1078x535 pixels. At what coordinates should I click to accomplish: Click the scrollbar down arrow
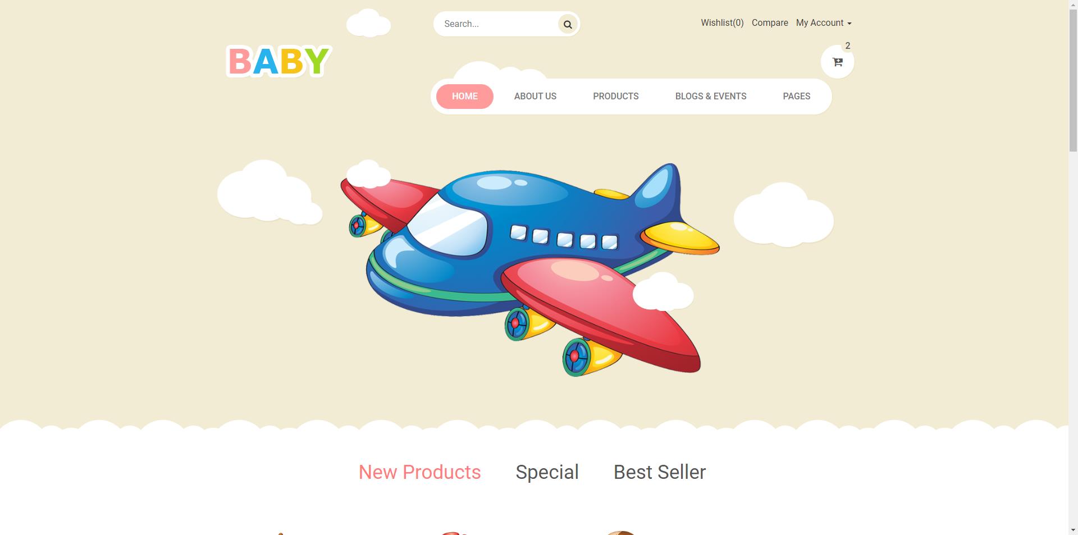pyautogui.click(x=1073, y=530)
